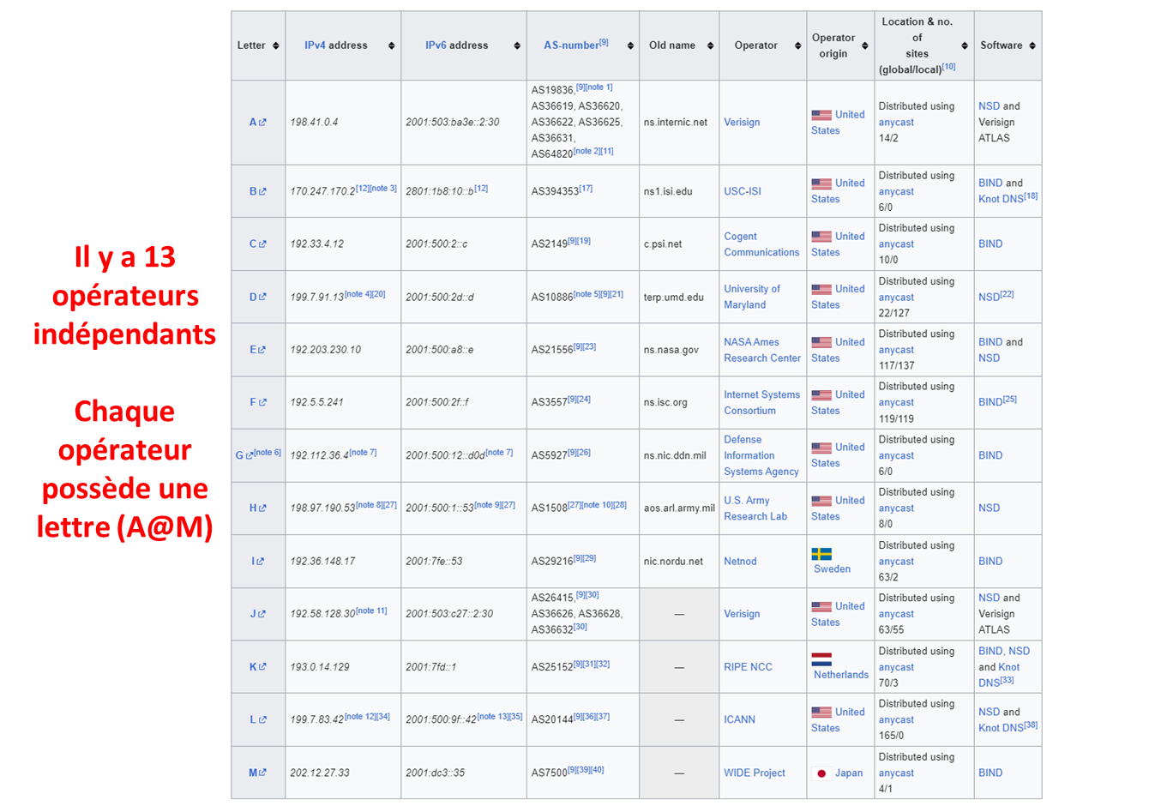Click sort arrows in IPv6 address header
The image size is (1161, 806).
(517, 46)
